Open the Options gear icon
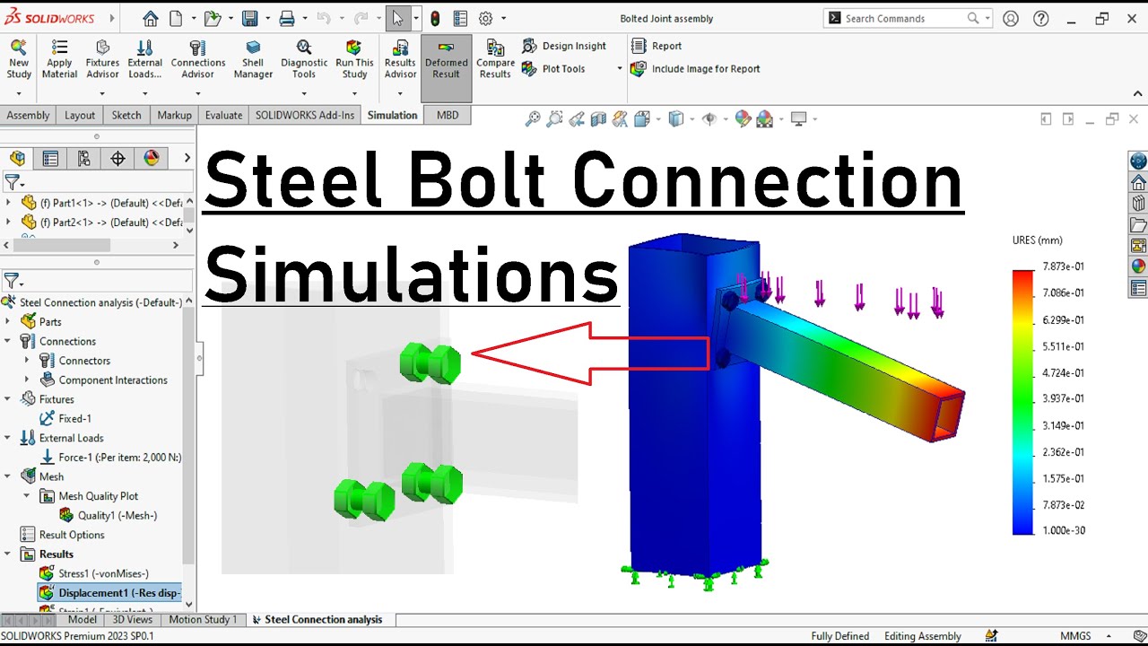 pyautogui.click(x=485, y=18)
